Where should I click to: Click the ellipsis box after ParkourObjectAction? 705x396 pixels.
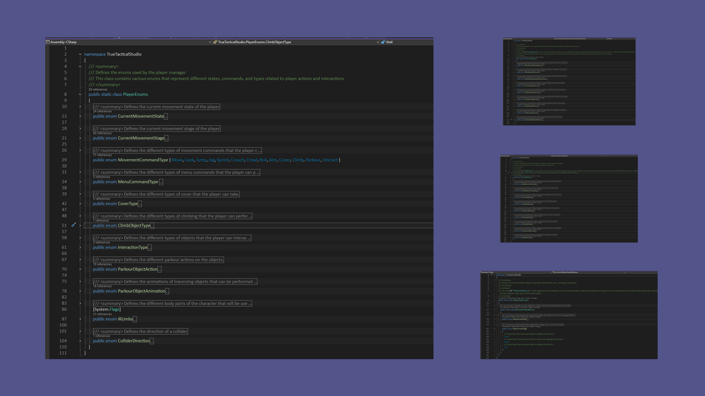click(x=160, y=269)
